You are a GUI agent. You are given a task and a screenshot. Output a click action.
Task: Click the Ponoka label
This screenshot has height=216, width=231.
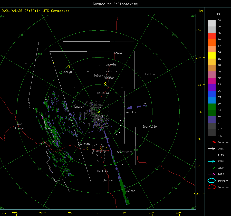[x=117, y=53]
